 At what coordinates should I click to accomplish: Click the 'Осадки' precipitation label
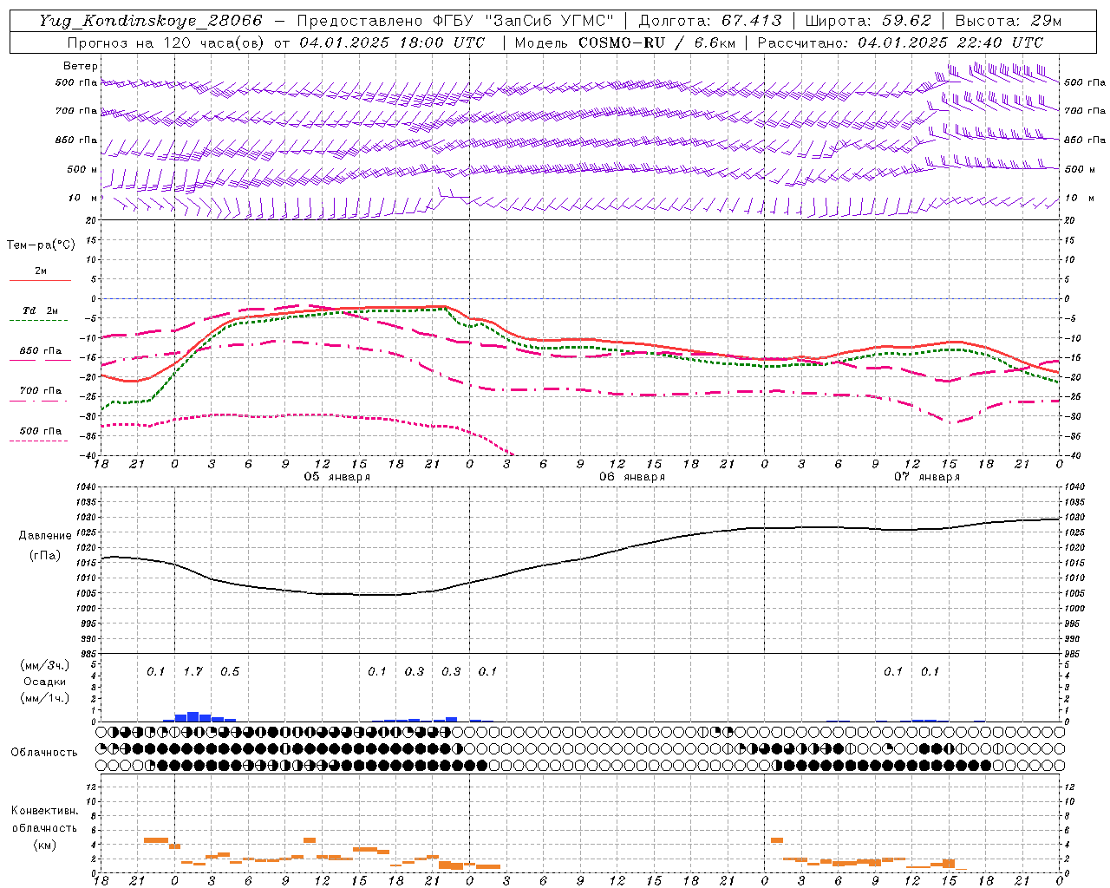click(x=45, y=682)
